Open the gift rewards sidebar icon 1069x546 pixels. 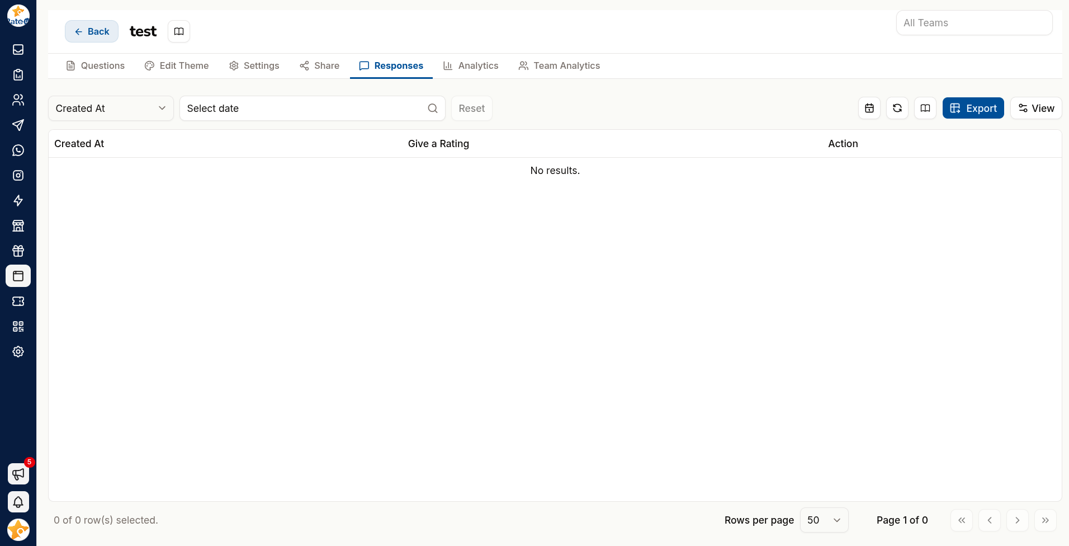click(18, 251)
